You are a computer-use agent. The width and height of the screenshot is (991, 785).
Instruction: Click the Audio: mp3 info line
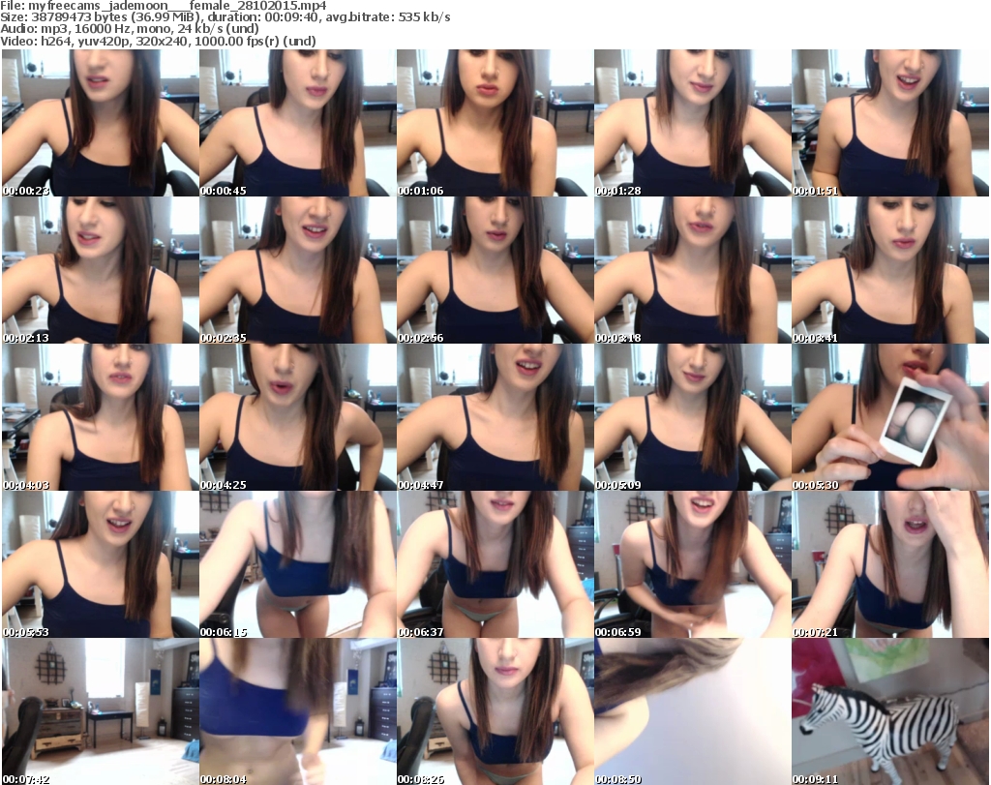click(x=130, y=29)
